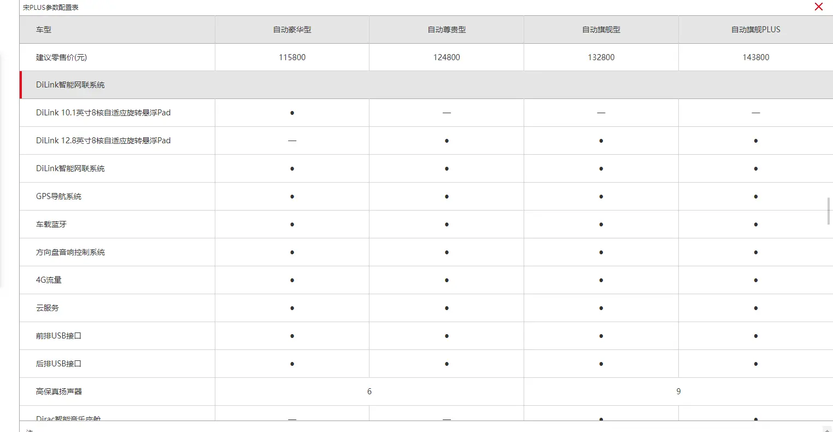833x432 pixels.
Task: Click speaker count value 6
Action: [369, 392]
